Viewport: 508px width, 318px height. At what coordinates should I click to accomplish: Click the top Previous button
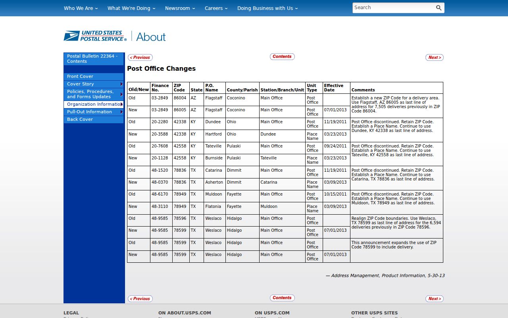pyautogui.click(x=140, y=57)
